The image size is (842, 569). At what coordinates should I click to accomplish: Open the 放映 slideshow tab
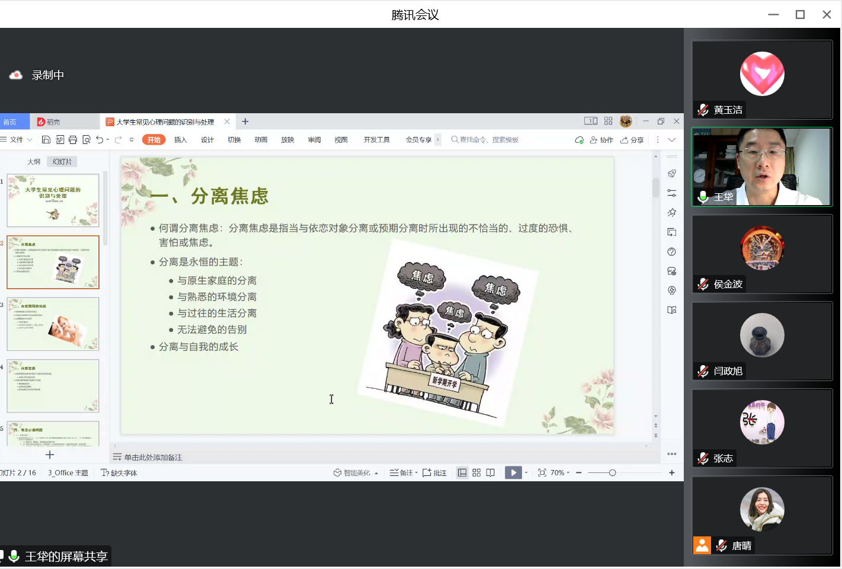[287, 140]
